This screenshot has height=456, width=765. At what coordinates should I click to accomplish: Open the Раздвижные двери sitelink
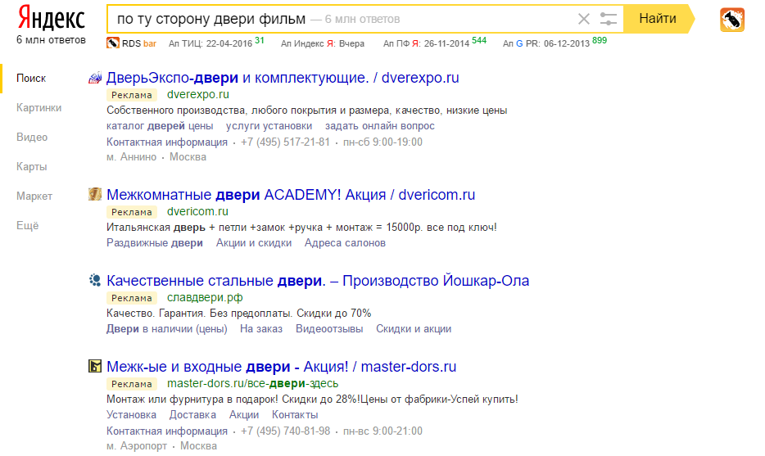pos(155,243)
